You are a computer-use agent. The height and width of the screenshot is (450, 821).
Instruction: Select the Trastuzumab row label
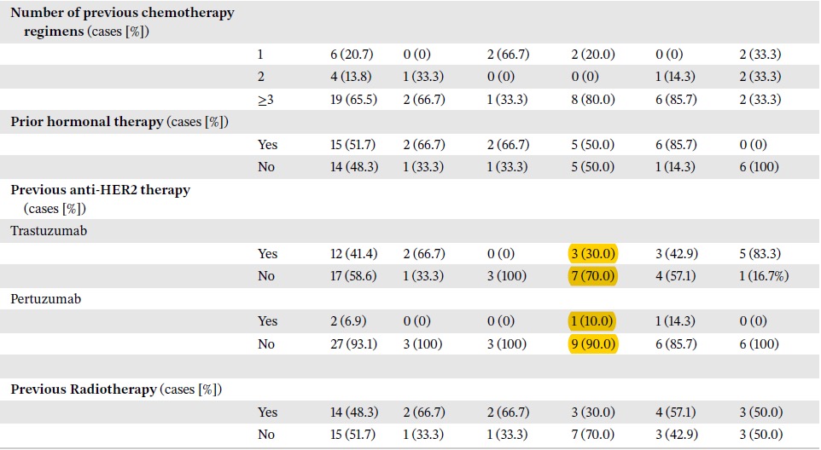[x=49, y=230]
